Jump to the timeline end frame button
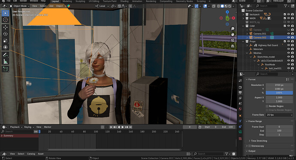Screen dimensions: 296x160 click(x=130, y=127)
